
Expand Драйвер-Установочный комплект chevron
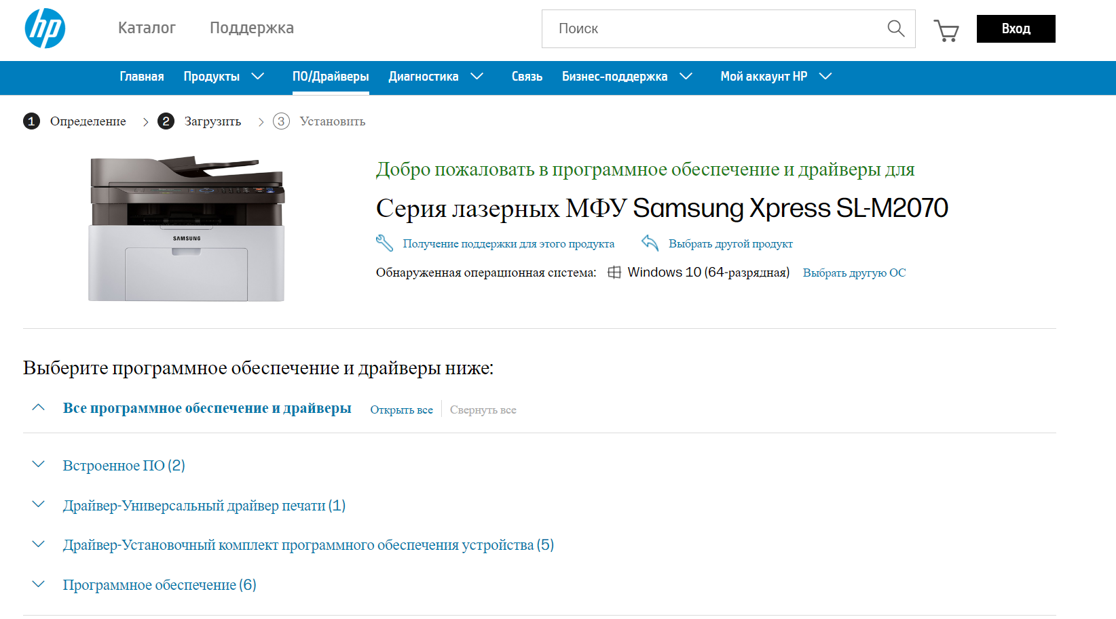(x=39, y=544)
